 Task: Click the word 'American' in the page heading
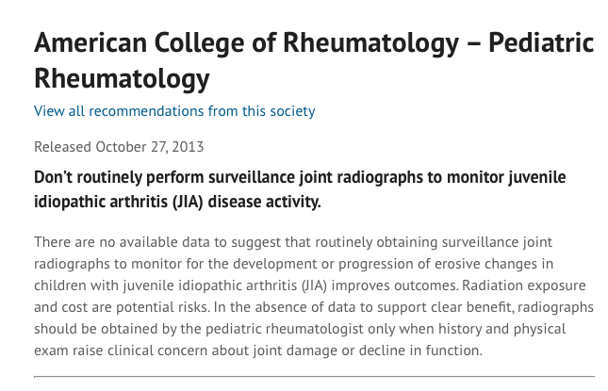[x=90, y=42]
